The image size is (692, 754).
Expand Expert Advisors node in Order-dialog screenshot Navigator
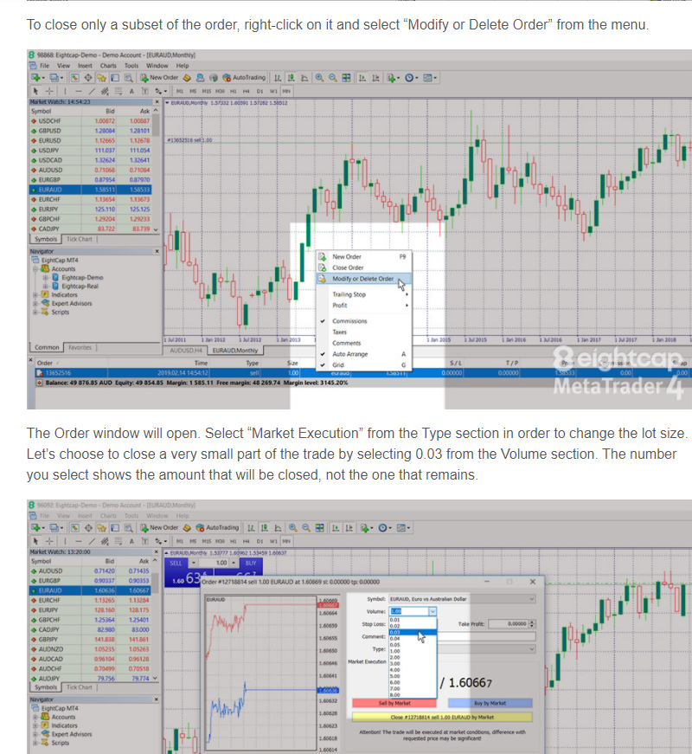pyautogui.click(x=35, y=734)
